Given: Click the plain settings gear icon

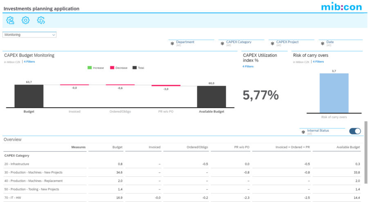Looking at the screenshot, I should [25, 20].
